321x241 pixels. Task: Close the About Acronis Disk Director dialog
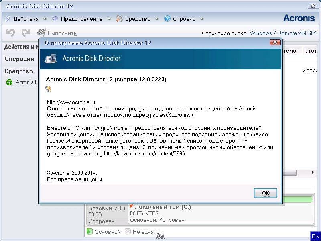tap(275, 43)
